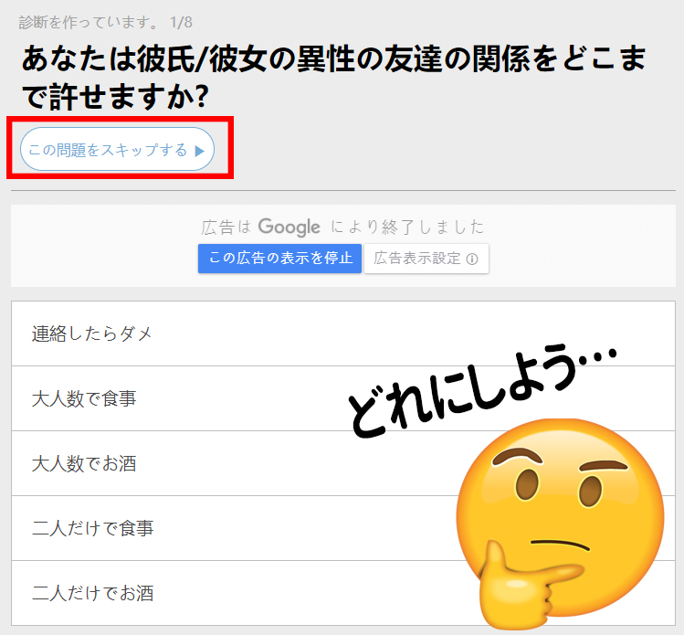Image resolution: width=684 pixels, height=635 pixels.
Task: Click the red highlight frame around skip button
Action: coord(120,147)
